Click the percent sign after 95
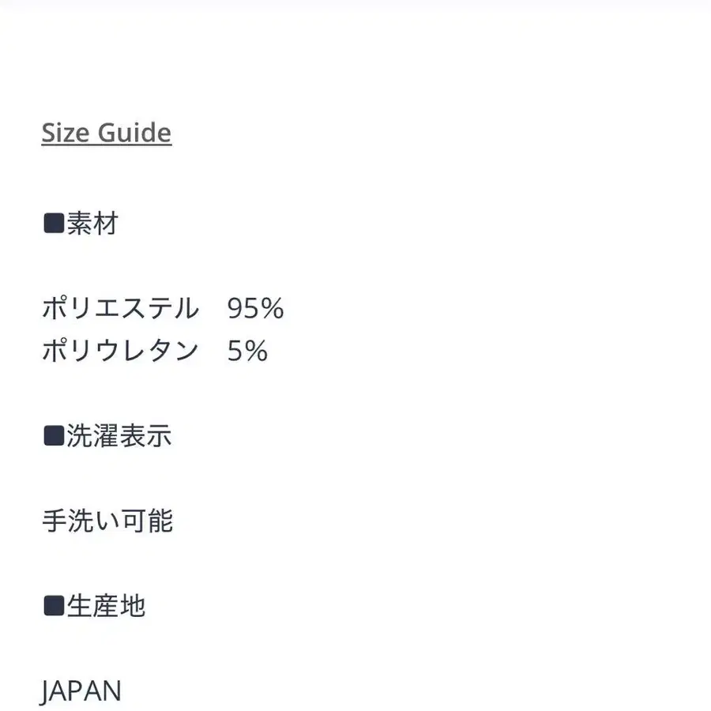The width and height of the screenshot is (711, 711). [271, 308]
